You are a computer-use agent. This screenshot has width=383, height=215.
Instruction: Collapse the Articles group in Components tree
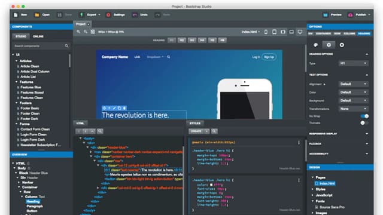tap(16, 61)
